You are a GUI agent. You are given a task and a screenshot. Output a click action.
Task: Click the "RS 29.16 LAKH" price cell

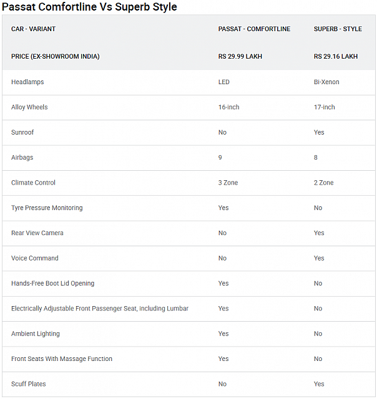click(336, 57)
